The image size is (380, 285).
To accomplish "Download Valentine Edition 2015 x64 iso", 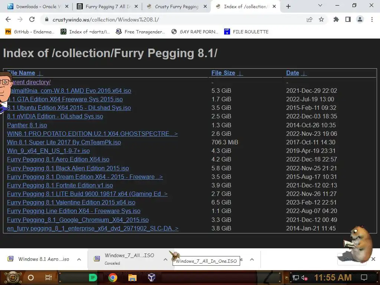I will click(x=71, y=202).
